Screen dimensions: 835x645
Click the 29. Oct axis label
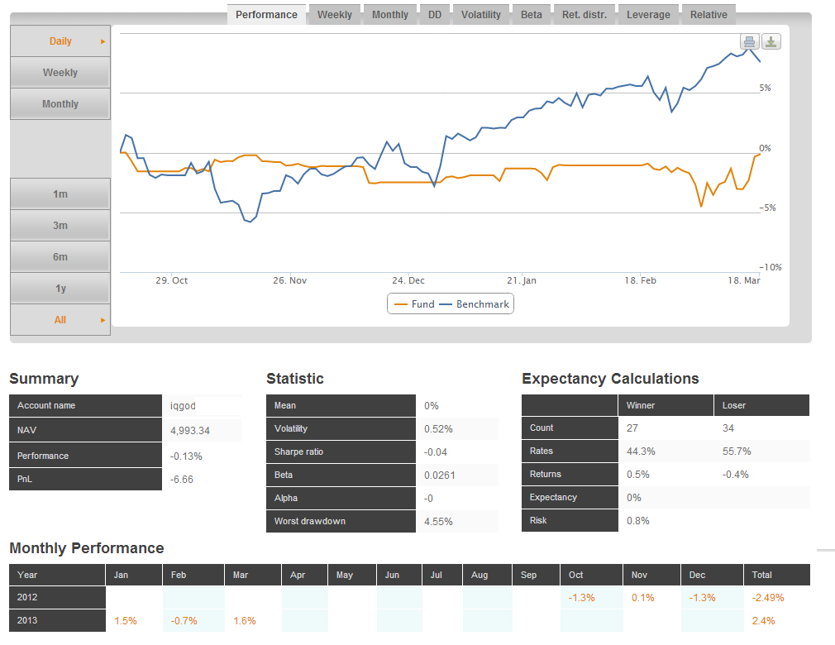171,280
